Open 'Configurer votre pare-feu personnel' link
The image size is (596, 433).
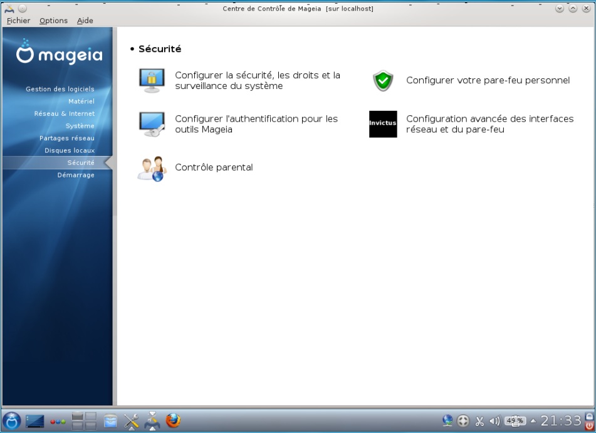click(488, 80)
